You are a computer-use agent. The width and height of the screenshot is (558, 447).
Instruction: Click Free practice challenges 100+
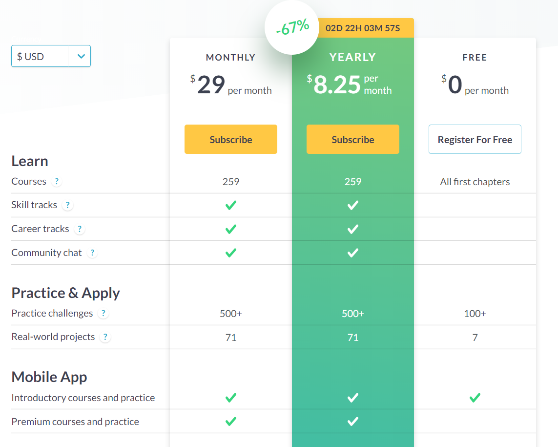(475, 314)
